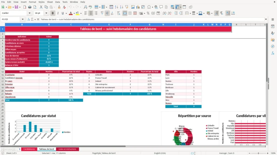Click Sort Descending icon

(121, 7)
